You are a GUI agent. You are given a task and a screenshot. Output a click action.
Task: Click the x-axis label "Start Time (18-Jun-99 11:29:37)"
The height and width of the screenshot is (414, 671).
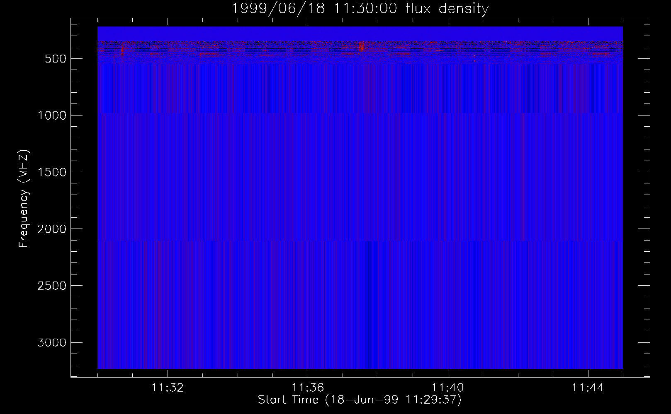[x=360, y=400]
